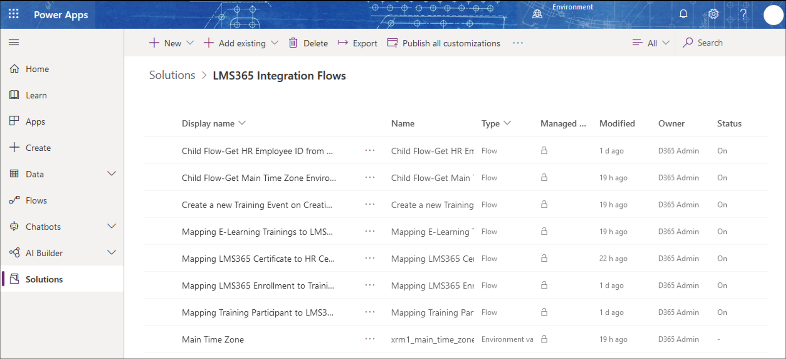Open the notifications bell

[683, 14]
